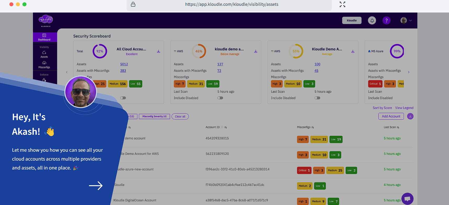Click the 99% MS Azure score ring
Viewport: 449px width, 205px height.
397,51
